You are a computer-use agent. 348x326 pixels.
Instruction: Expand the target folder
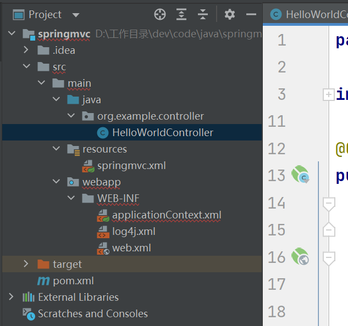pos(26,264)
